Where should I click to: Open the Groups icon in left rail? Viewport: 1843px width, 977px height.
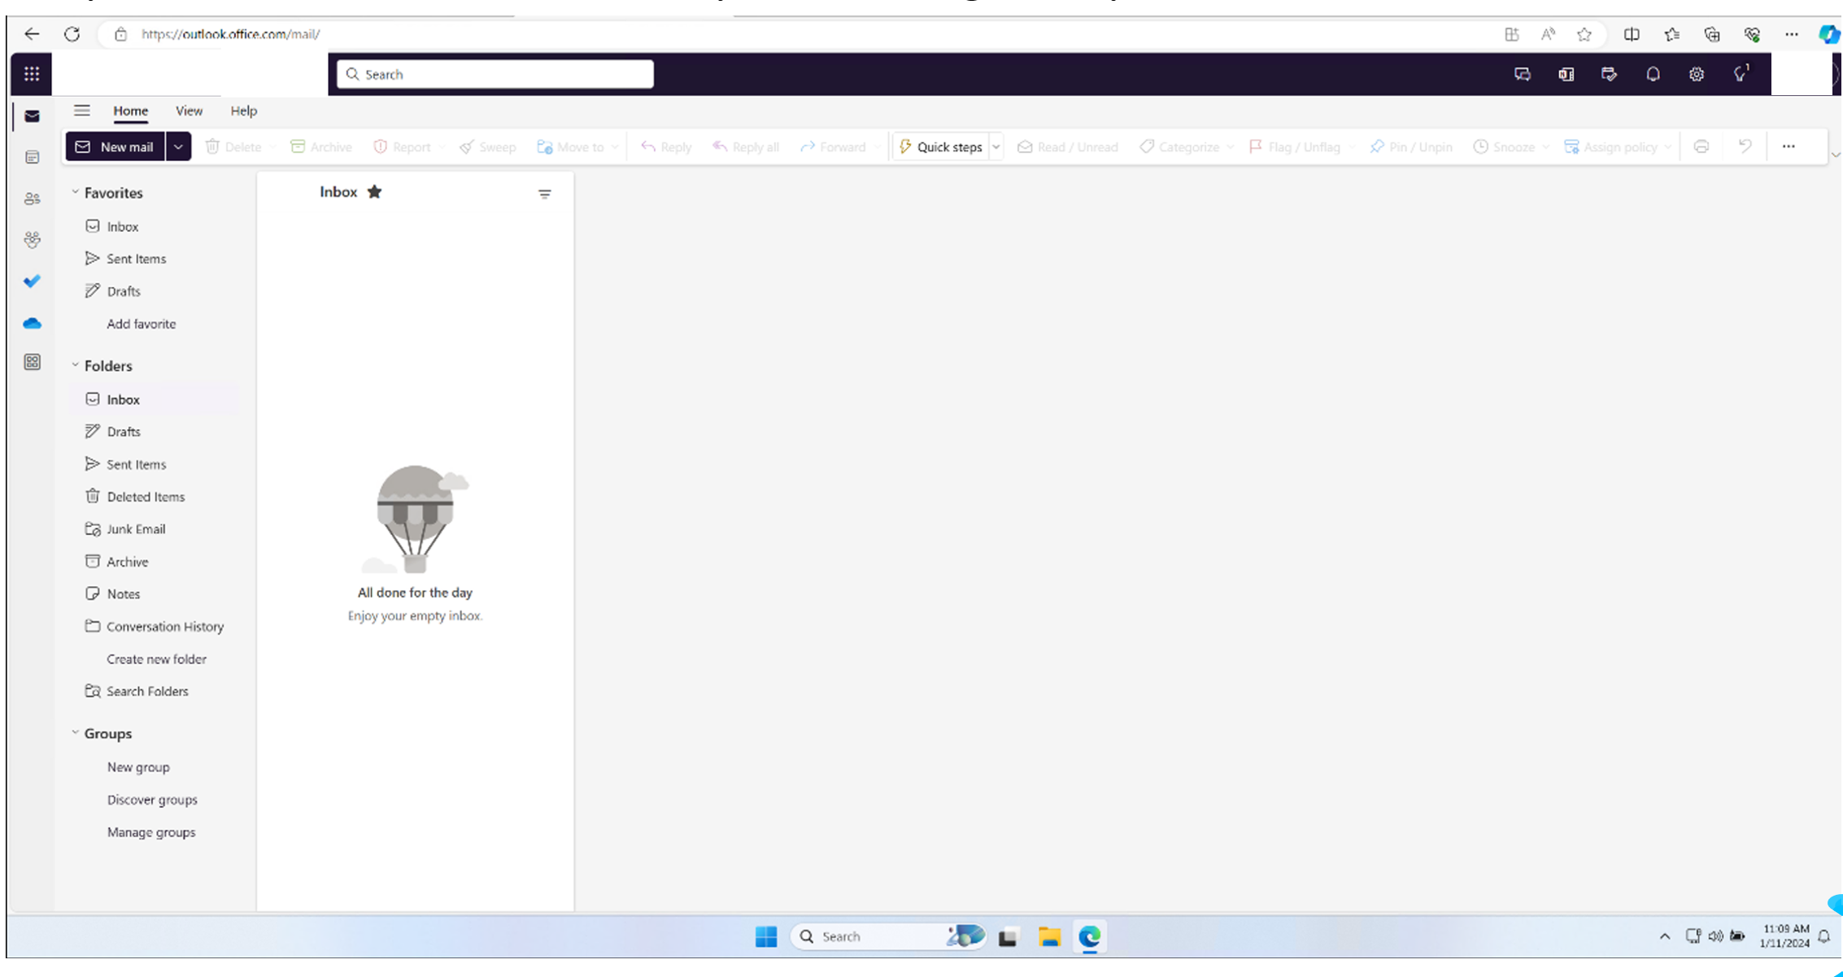[33, 240]
